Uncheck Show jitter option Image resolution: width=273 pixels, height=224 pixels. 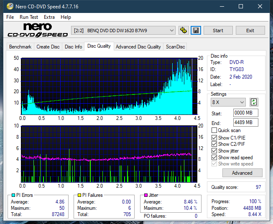click(214, 151)
